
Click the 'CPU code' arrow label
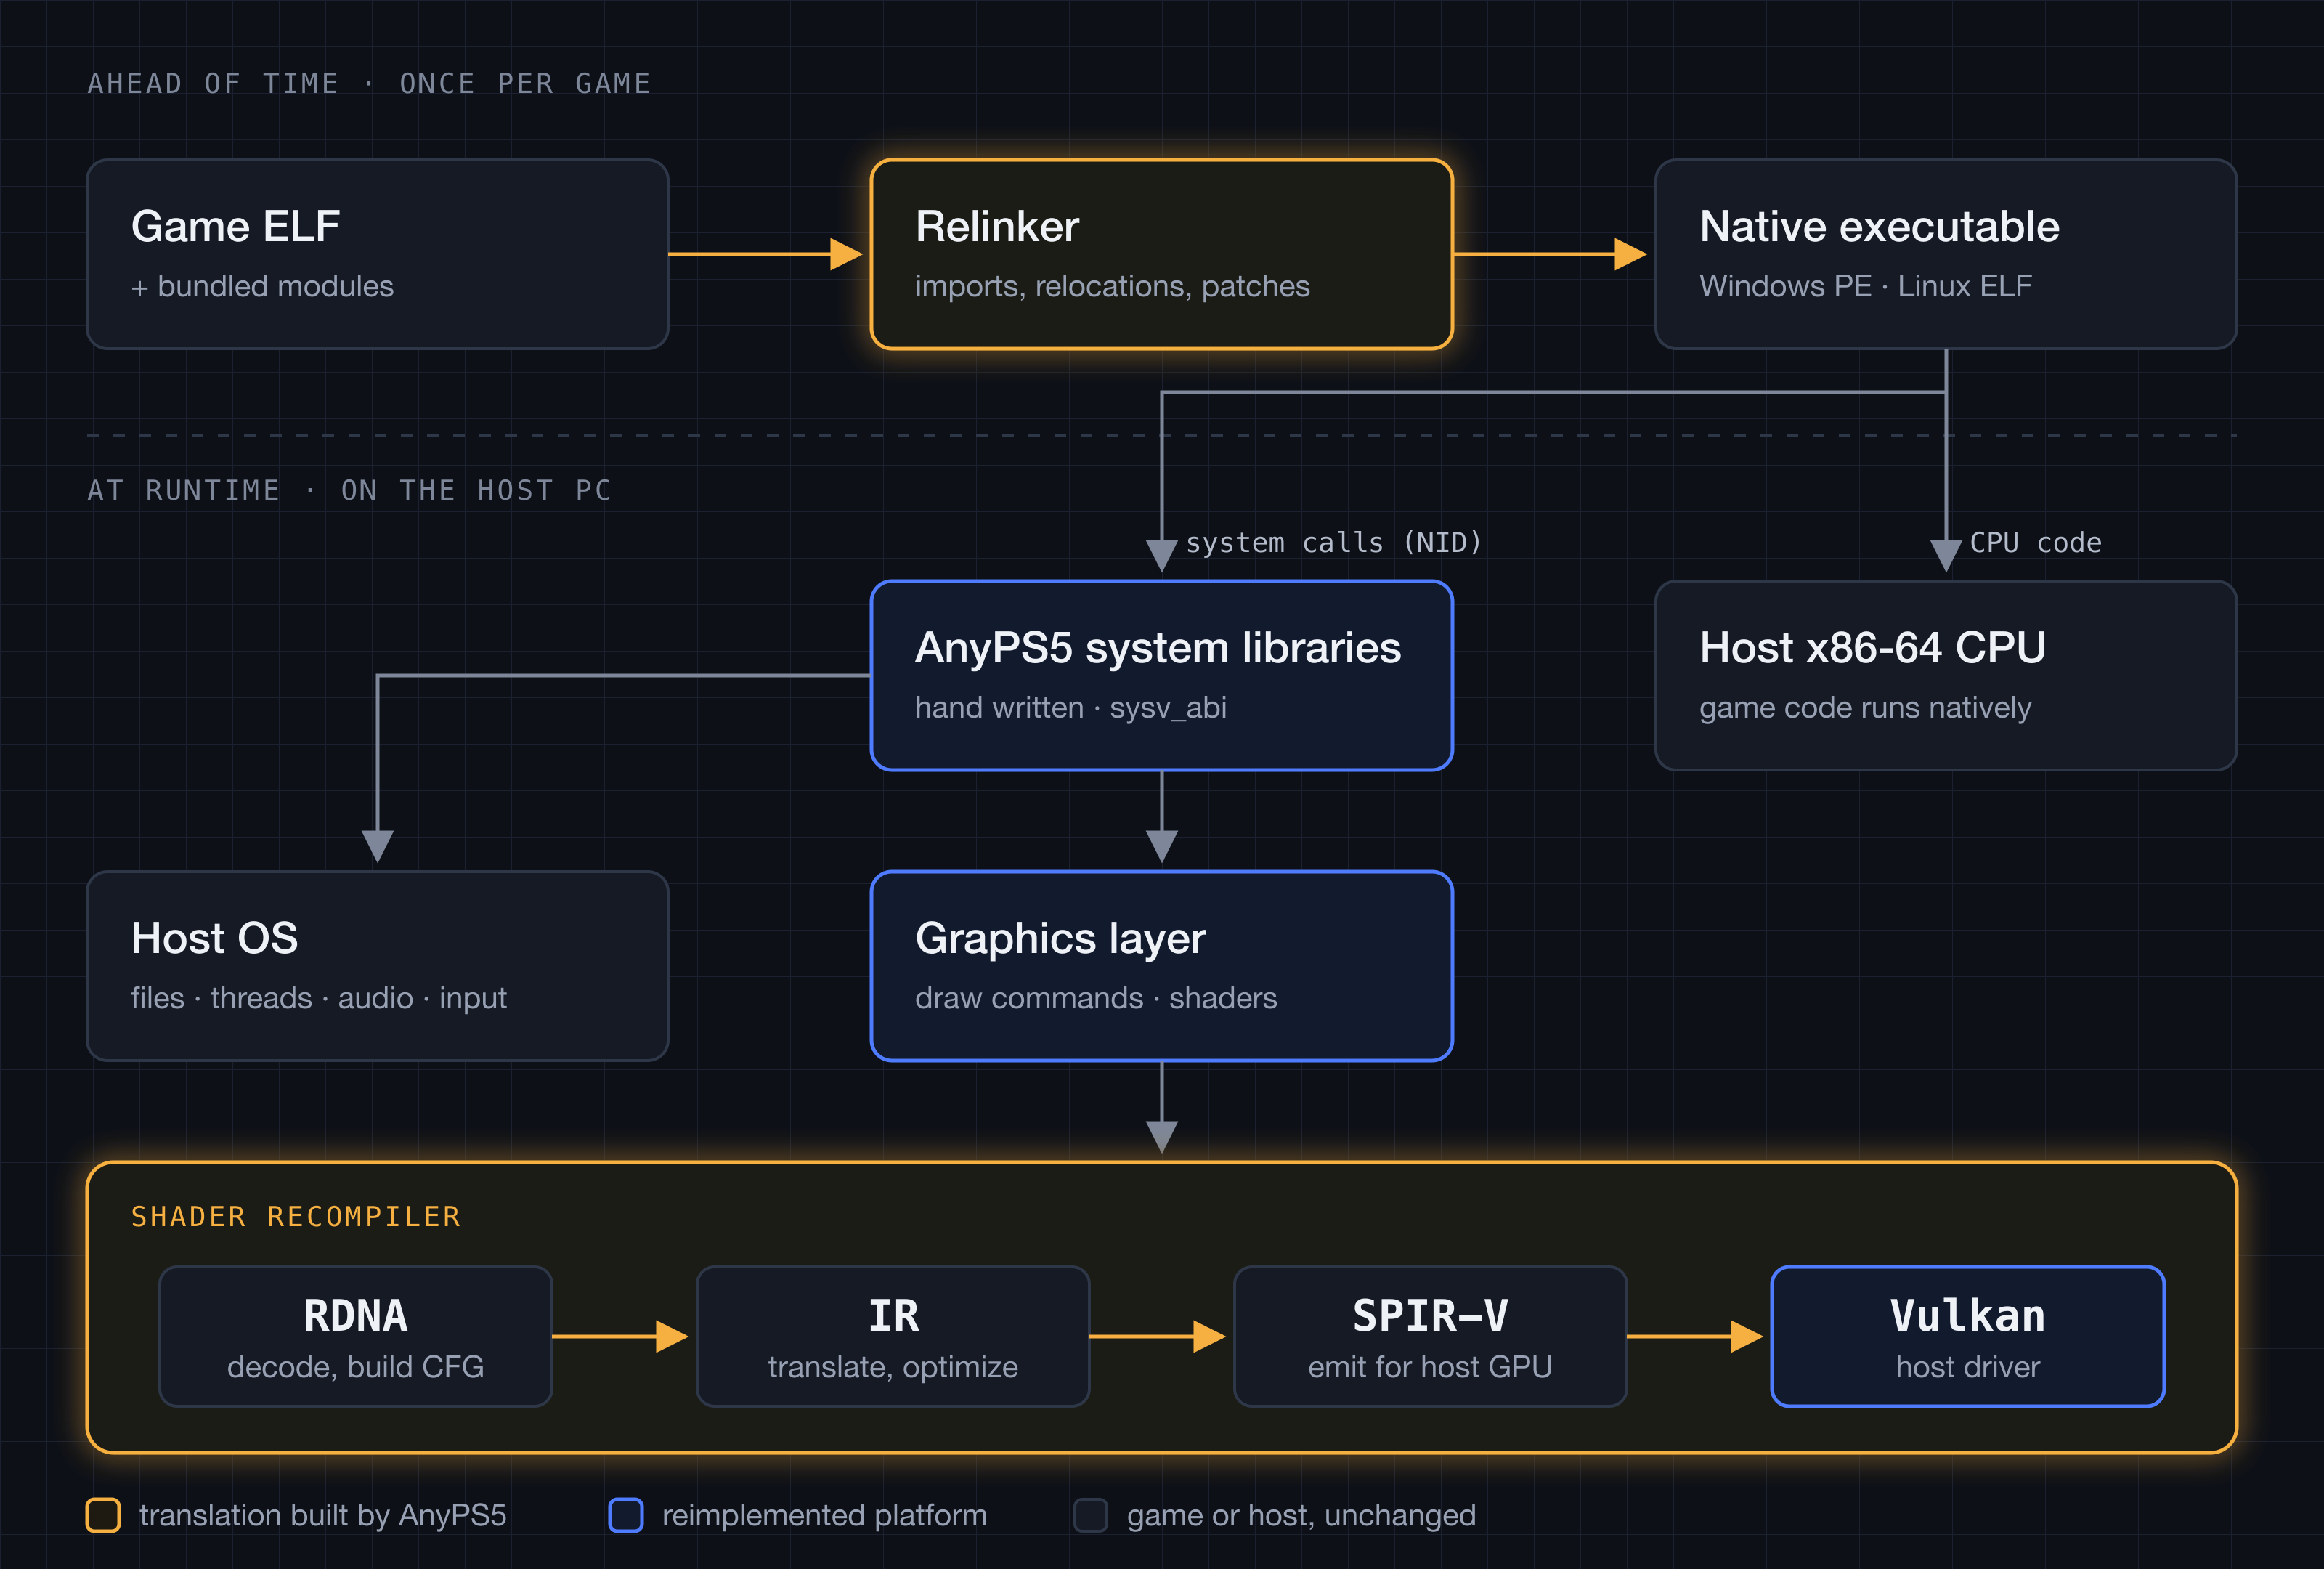[2035, 543]
